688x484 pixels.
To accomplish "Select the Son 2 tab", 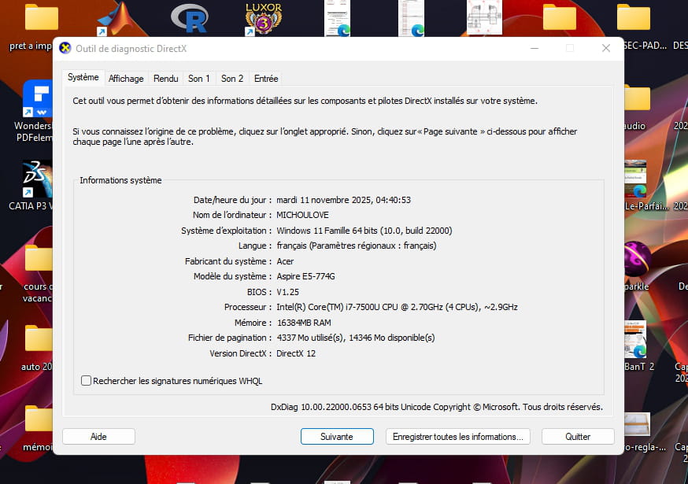I will pos(232,79).
